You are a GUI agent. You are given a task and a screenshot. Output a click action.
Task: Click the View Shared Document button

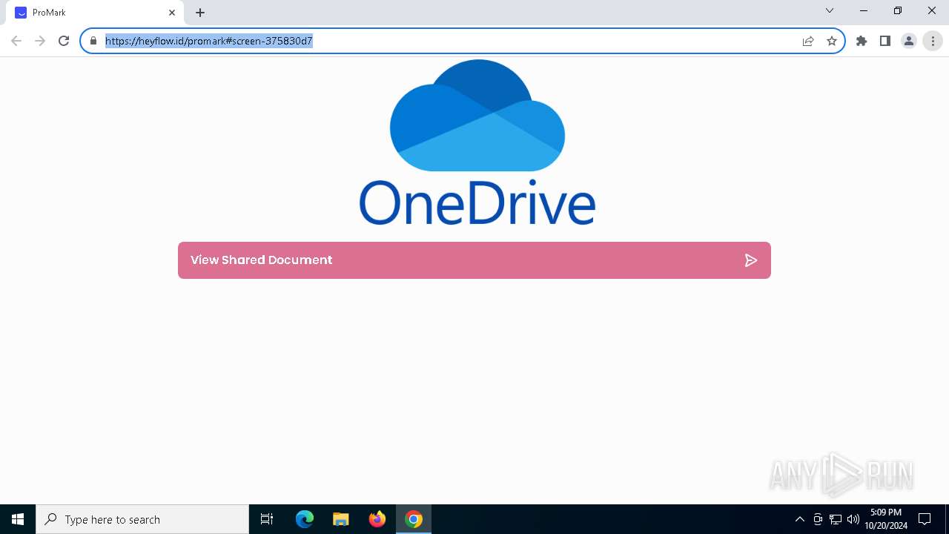pos(474,260)
